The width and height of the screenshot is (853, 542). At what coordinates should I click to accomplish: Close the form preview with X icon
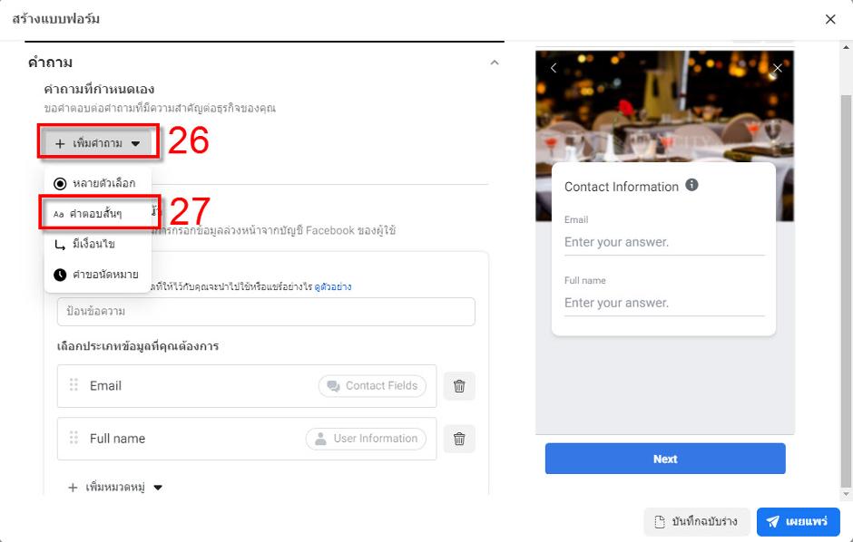[x=777, y=68]
